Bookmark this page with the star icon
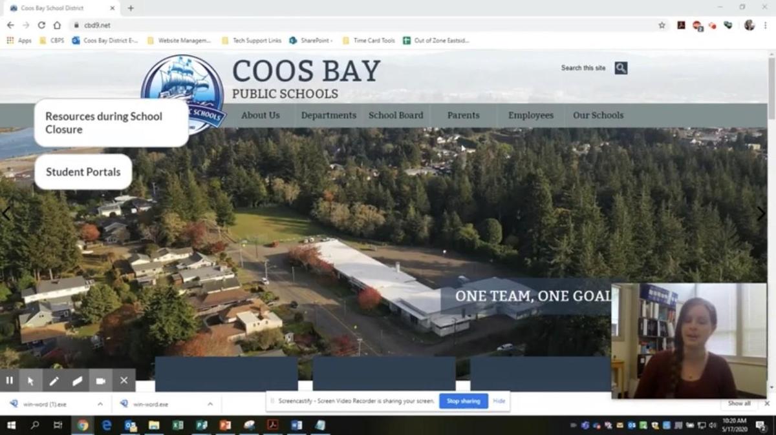The width and height of the screenshot is (776, 435). (x=662, y=25)
